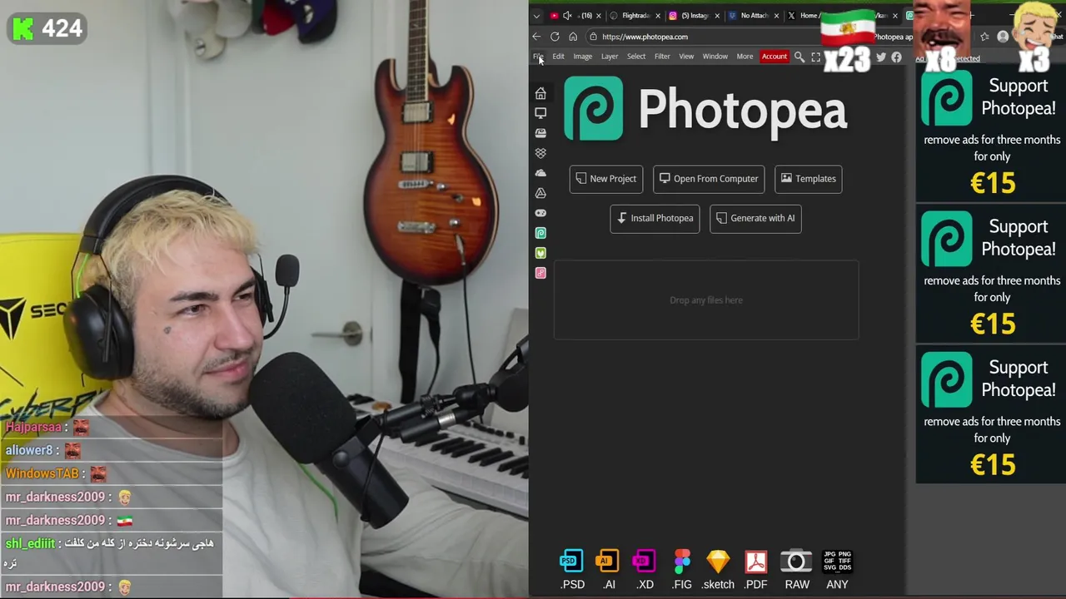Reload the page with the refresh icon
1066x599 pixels.
click(x=555, y=37)
